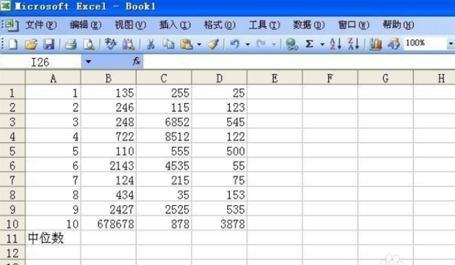This screenshot has width=455, height=265.
Task: Open the Name Box dropdown arrow
Action: (88, 61)
